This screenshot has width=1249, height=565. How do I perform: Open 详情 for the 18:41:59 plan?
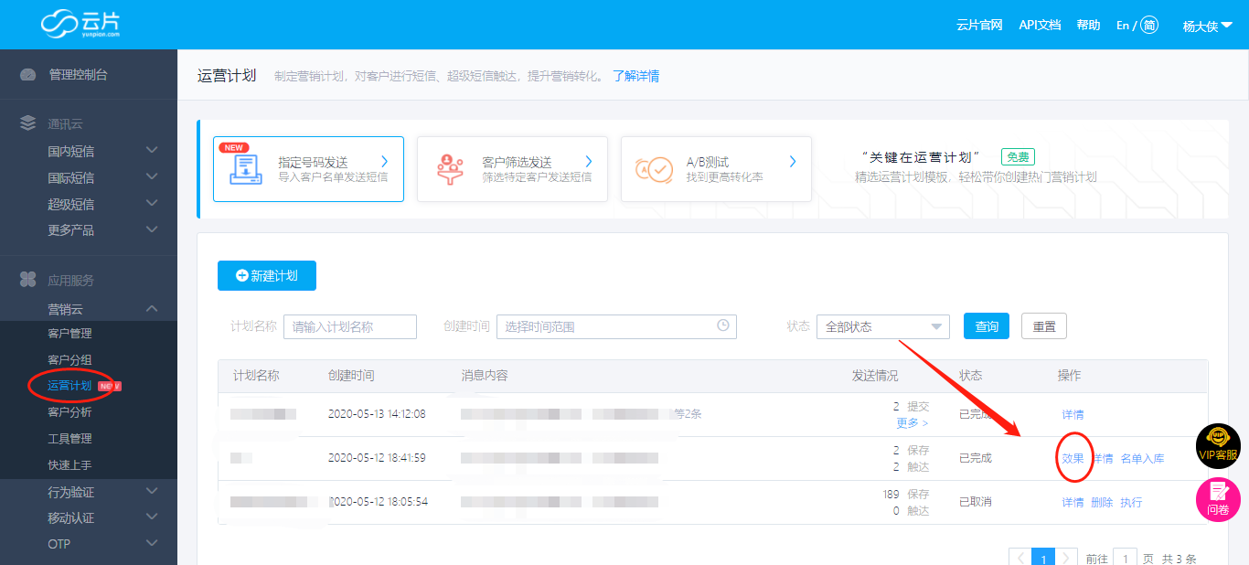click(x=1103, y=458)
